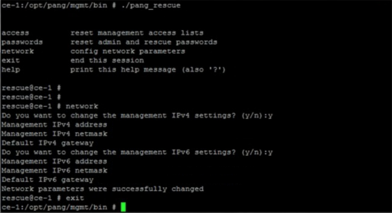The image size is (392, 213).
Task: Click the 'Default IPv4 gateway' line
Action: tap(47, 143)
